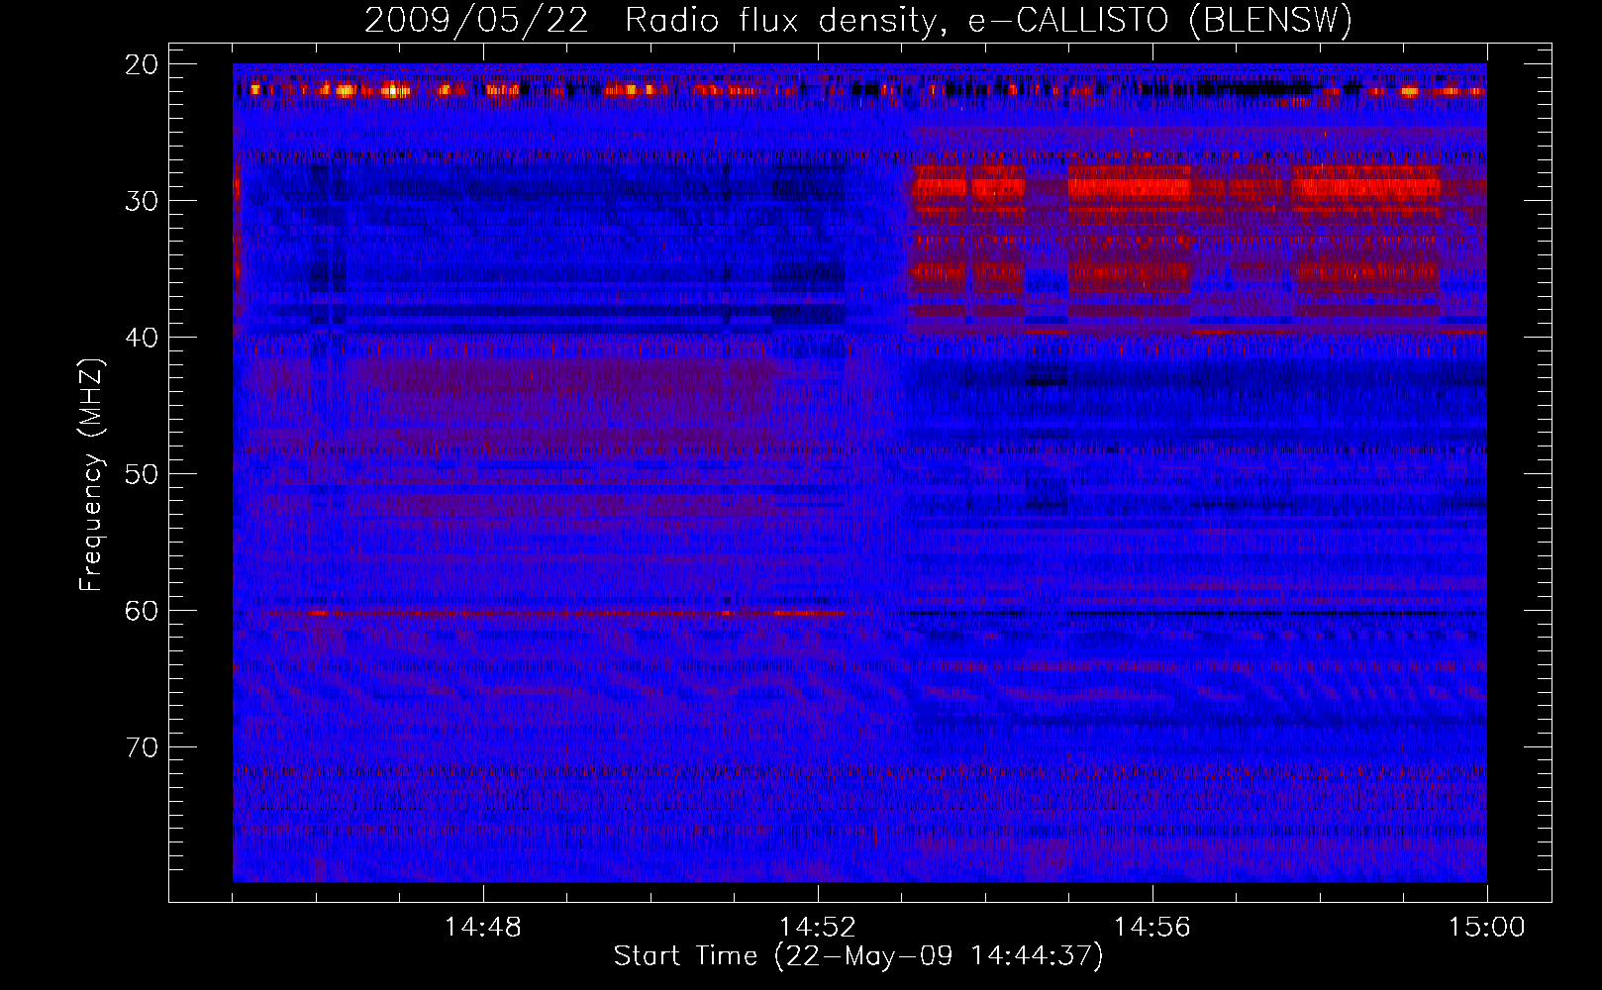The image size is (1602, 990).
Task: Click the 60 frequency tick label
Action: click(x=142, y=611)
